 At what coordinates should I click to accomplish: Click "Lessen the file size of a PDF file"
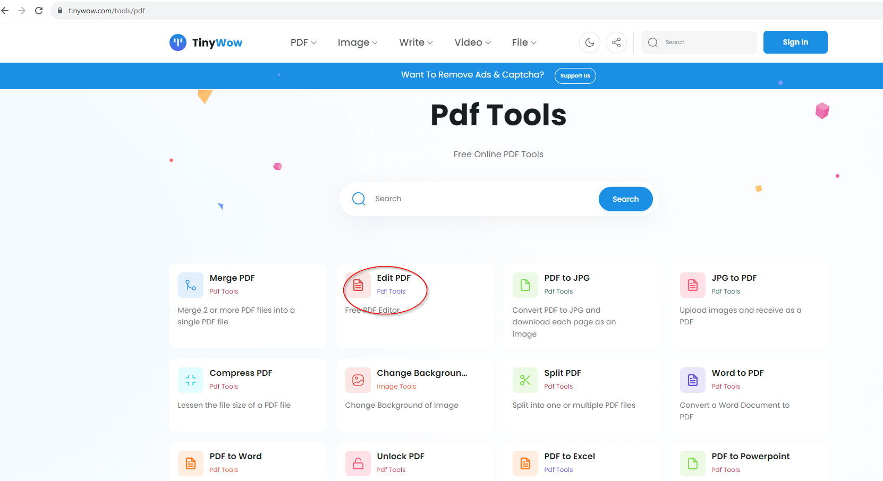234,405
